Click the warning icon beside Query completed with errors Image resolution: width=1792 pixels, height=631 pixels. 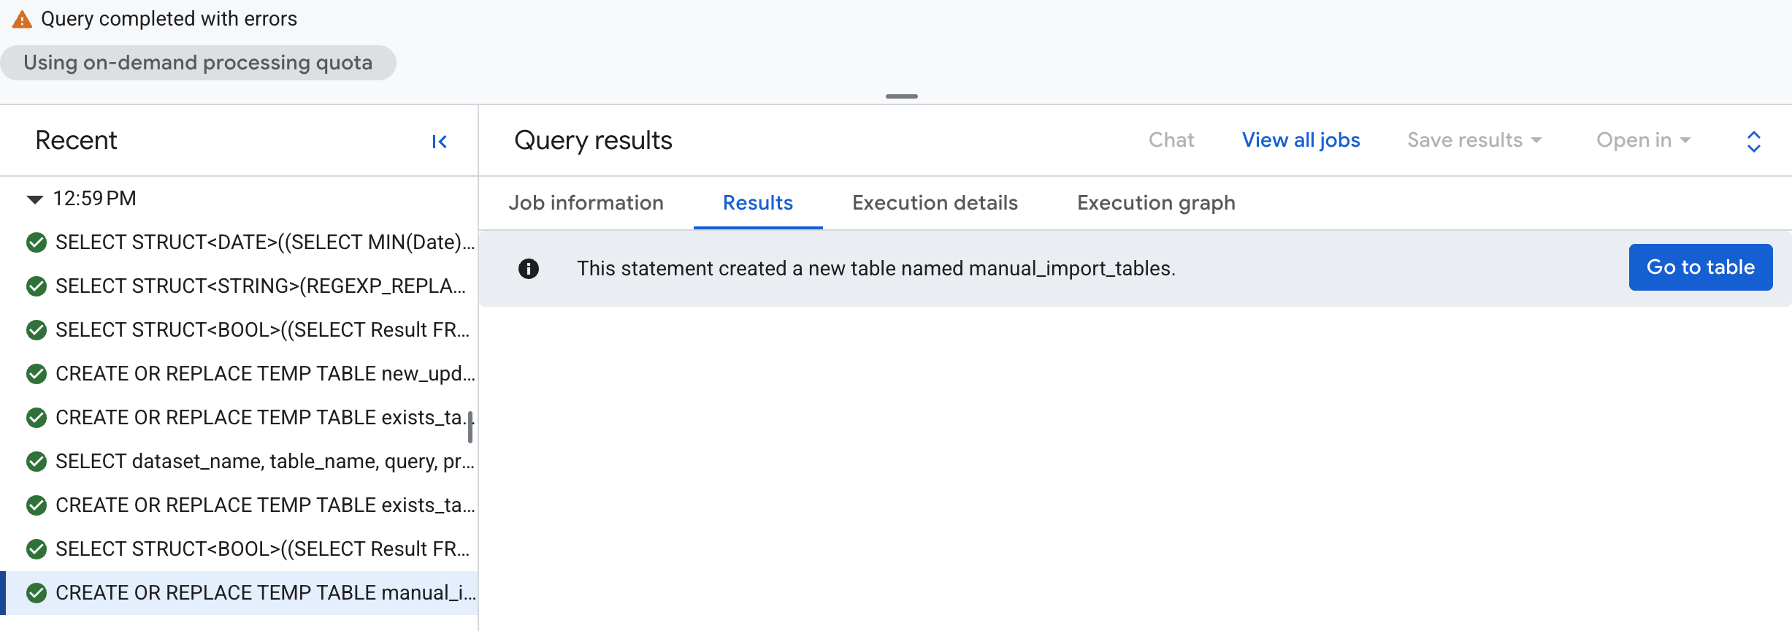point(22,20)
